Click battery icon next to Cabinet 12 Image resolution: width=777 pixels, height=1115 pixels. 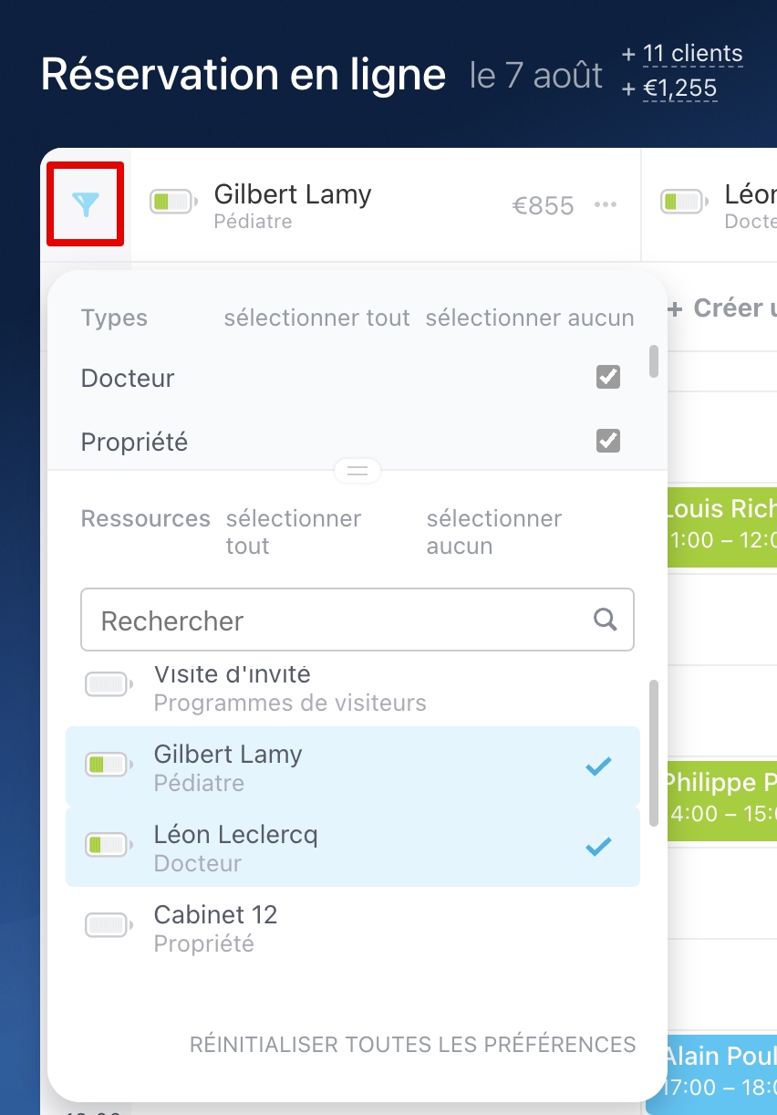click(109, 925)
